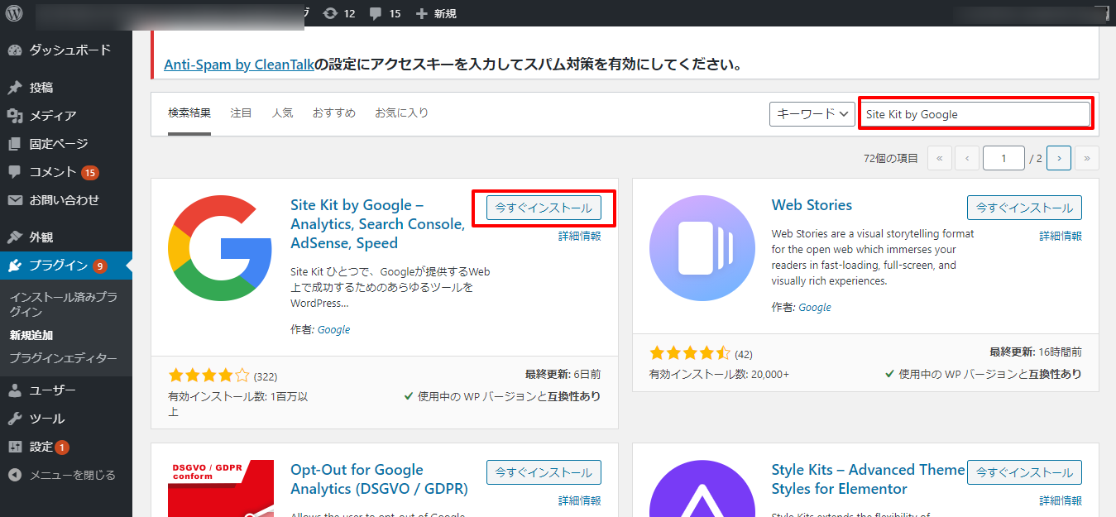Open 詳細情報 for Site Kit by Google
Screen dimensions: 1116x517
[579, 236]
